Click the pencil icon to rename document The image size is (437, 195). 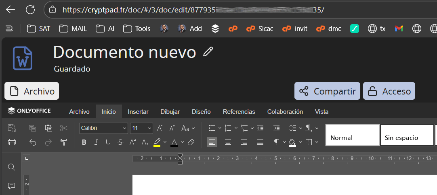(208, 51)
